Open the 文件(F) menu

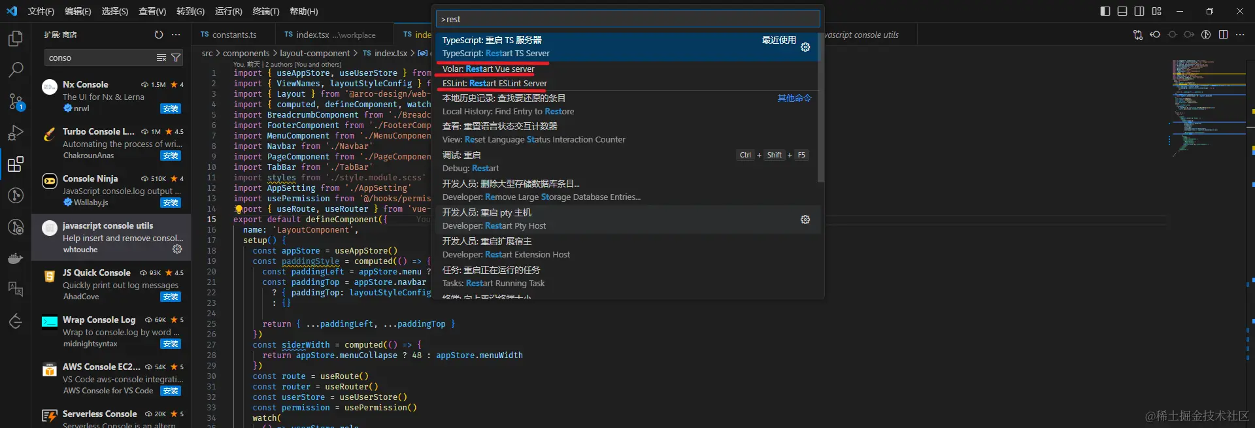click(41, 11)
